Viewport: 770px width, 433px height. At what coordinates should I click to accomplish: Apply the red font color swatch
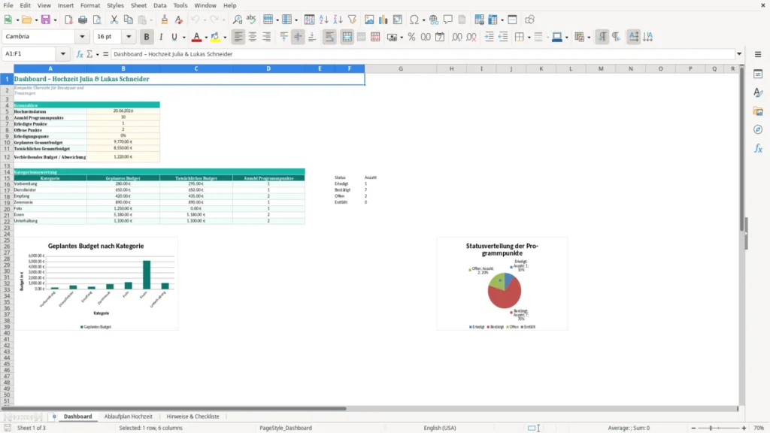(196, 37)
